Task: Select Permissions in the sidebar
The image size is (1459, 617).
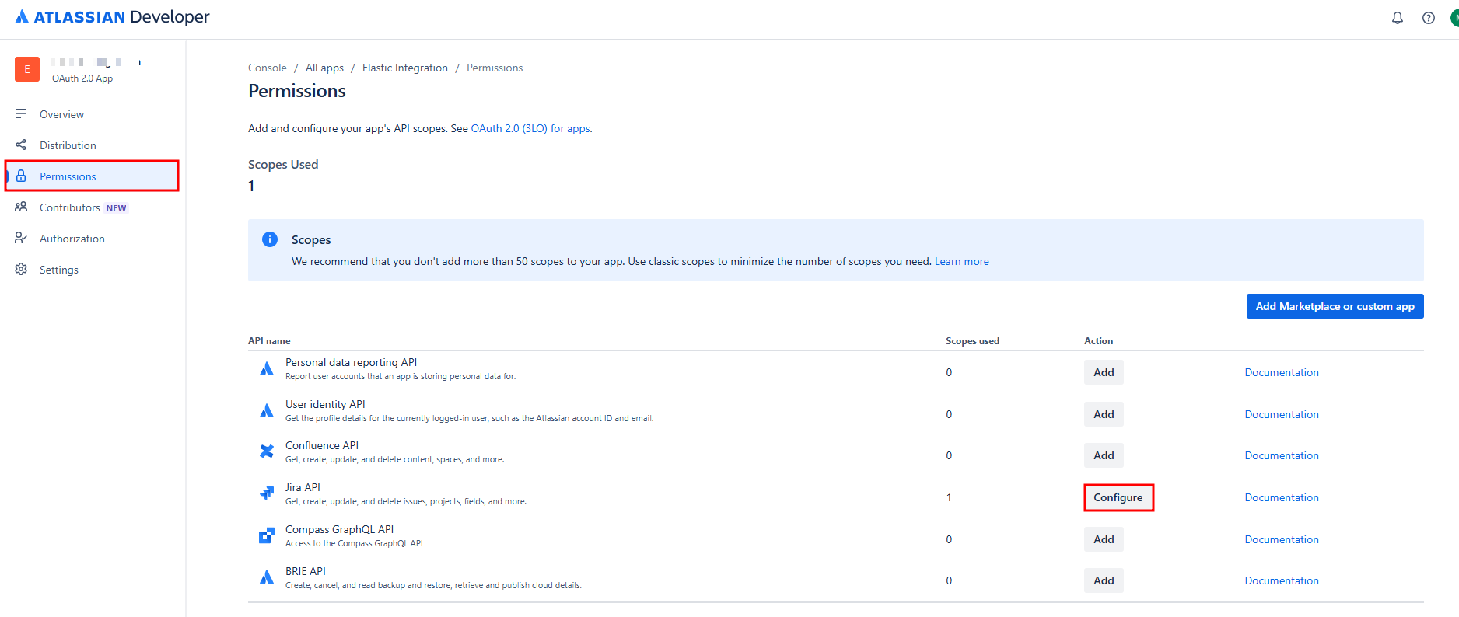Action: pyautogui.click(x=68, y=176)
